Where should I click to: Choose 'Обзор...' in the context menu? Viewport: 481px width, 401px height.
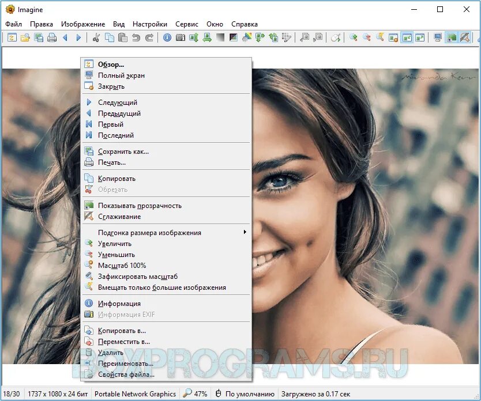[x=166, y=65]
